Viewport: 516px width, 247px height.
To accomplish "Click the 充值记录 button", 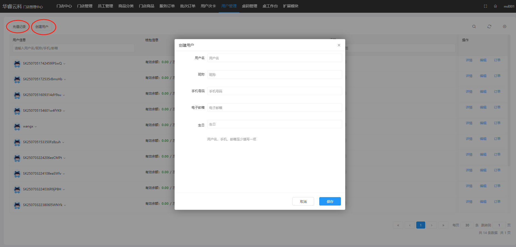I will (19, 27).
